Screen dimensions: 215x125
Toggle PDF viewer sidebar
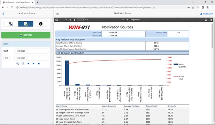pyautogui.click(x=56, y=20)
